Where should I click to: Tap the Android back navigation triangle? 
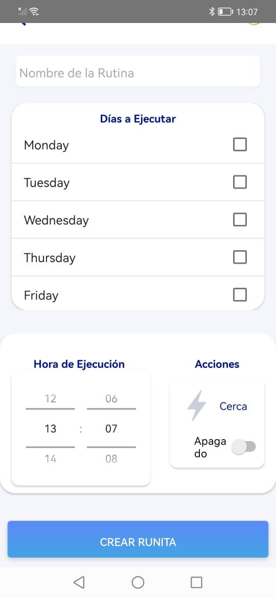[79, 582]
